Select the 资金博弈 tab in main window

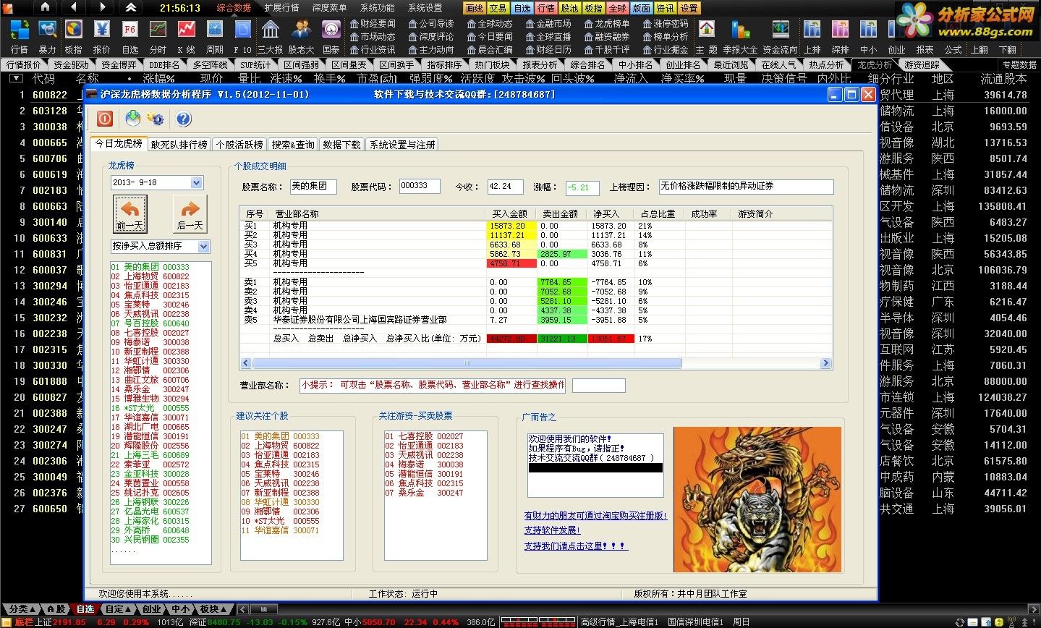coord(119,64)
